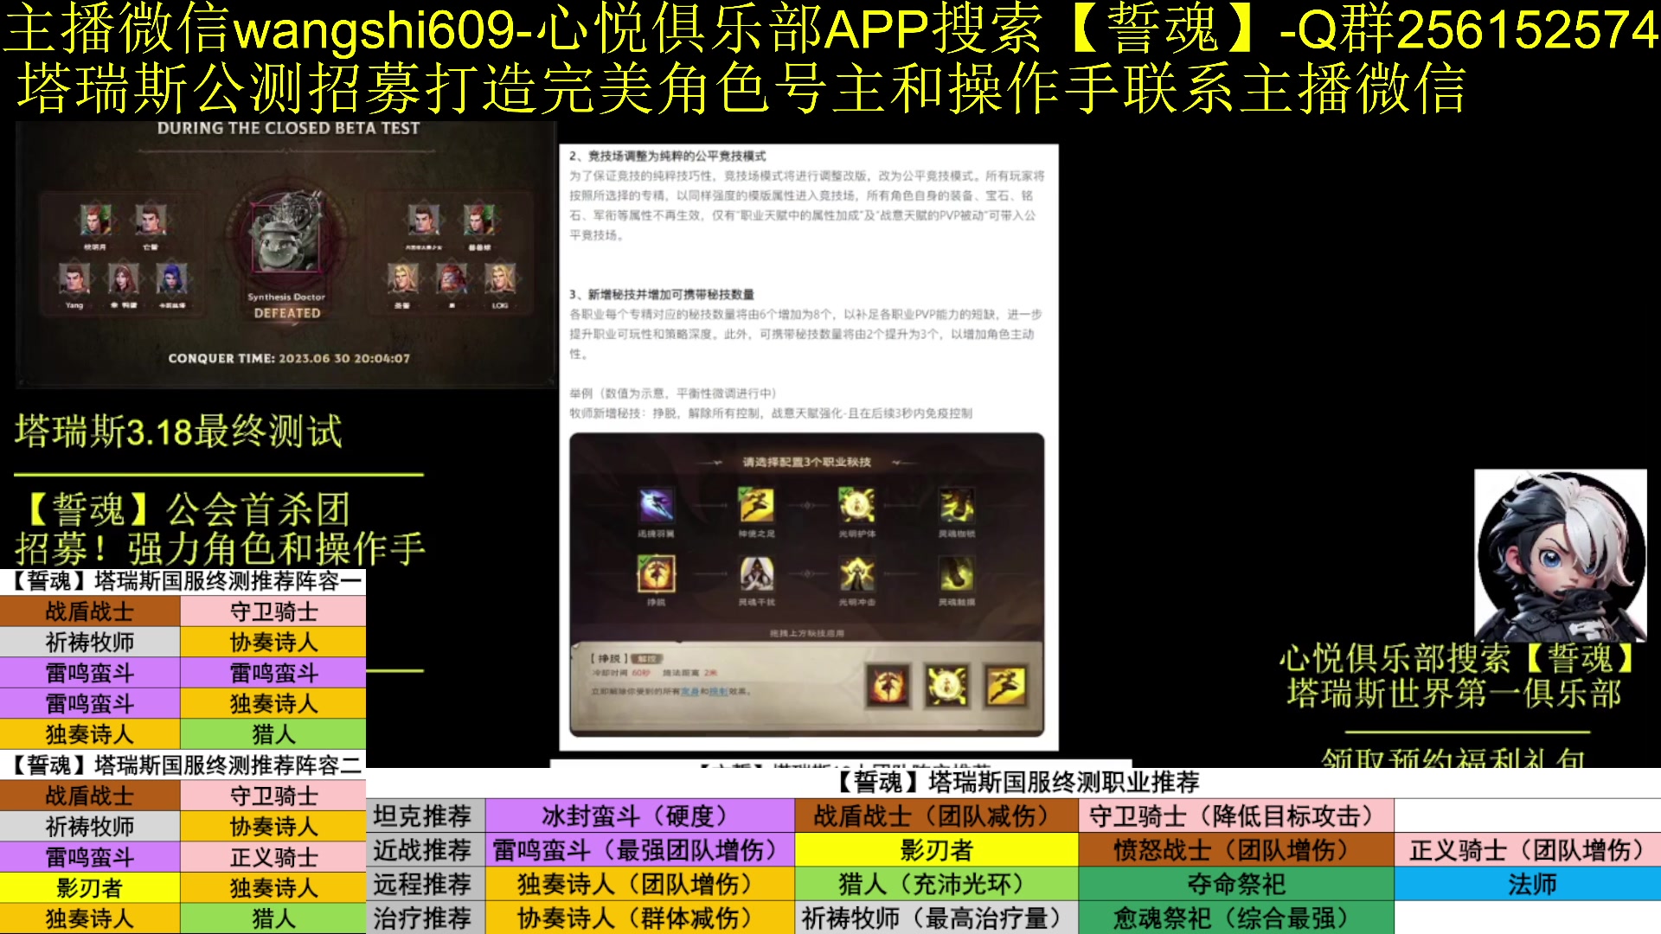1661x934 pixels.
Task: Click the 近战推荐 row label
Action: click(x=422, y=850)
